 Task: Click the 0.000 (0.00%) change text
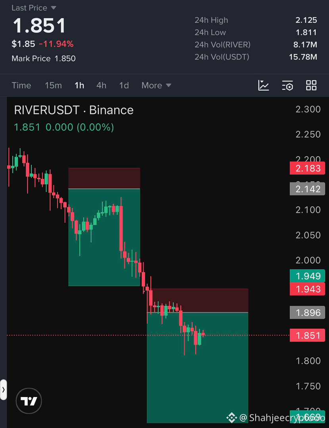point(80,127)
